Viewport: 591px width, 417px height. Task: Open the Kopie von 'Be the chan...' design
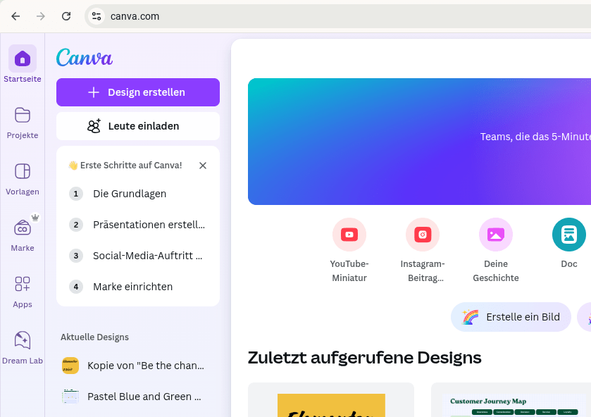coord(137,365)
